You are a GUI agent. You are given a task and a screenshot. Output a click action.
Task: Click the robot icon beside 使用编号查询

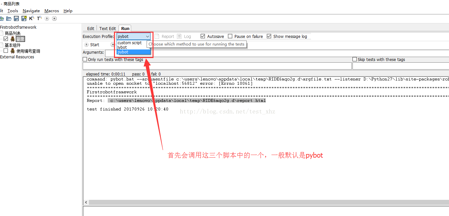13,51
